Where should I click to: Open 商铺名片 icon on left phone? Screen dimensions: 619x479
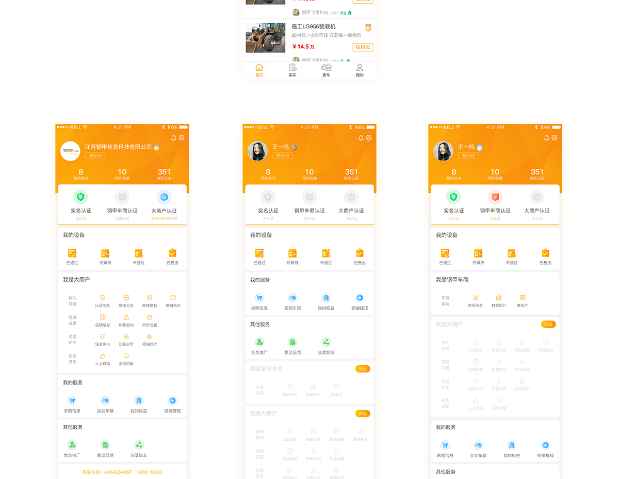(173, 298)
